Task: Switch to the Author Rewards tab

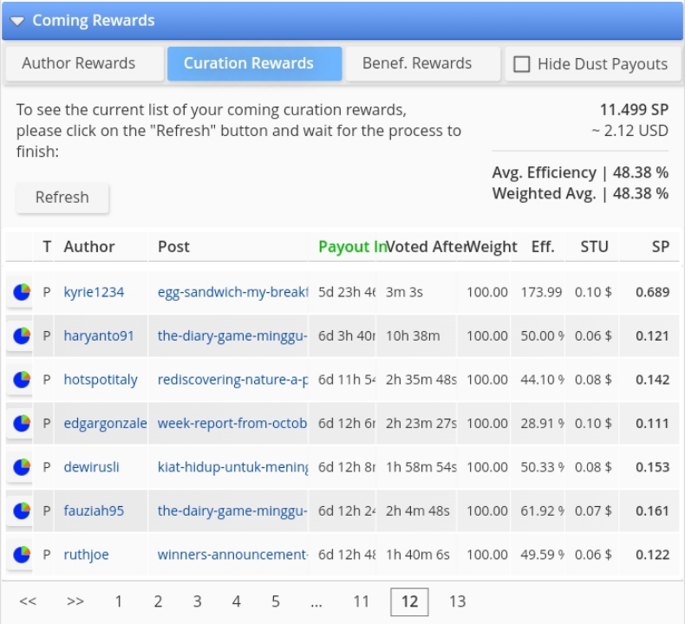Action: (85, 64)
